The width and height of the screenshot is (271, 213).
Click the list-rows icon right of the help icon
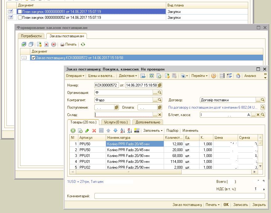point(222,76)
